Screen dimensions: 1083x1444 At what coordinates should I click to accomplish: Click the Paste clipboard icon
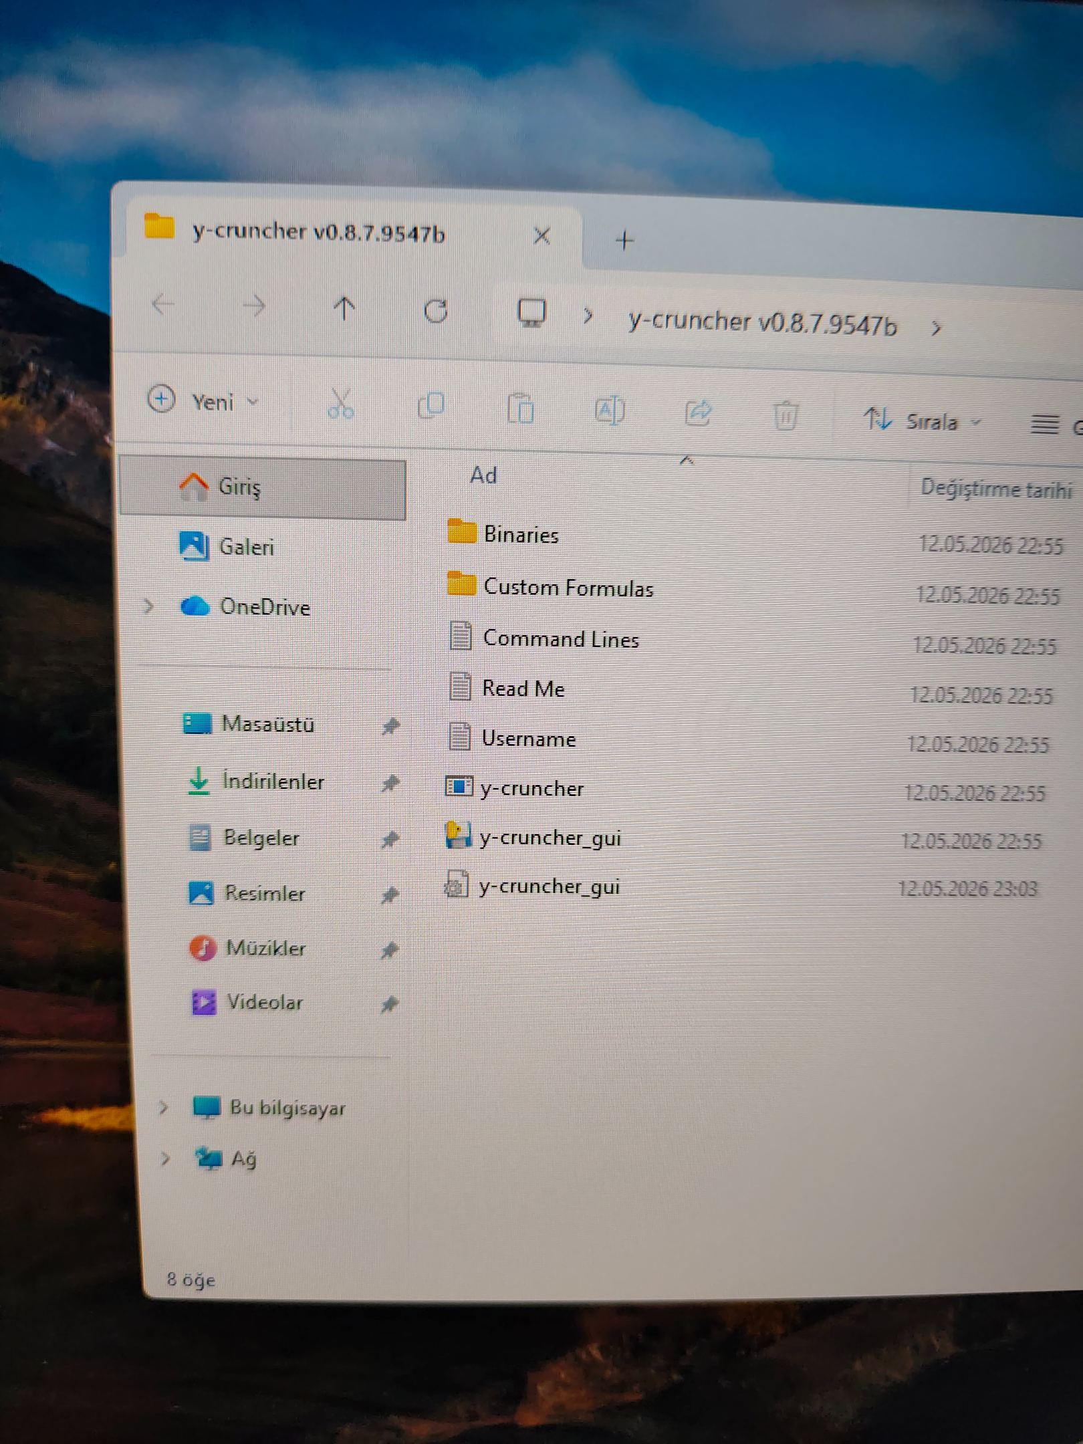[x=520, y=409]
